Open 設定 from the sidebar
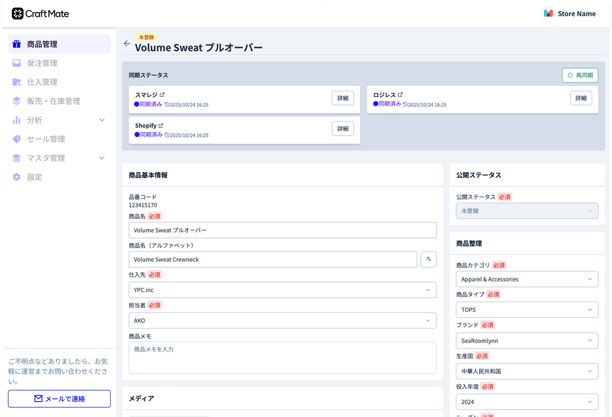 [35, 177]
